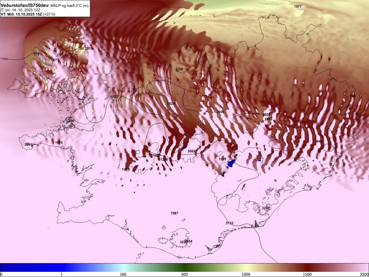Click the '3148' height label
The width and height of the screenshot is (369, 277).
tap(155, 156)
